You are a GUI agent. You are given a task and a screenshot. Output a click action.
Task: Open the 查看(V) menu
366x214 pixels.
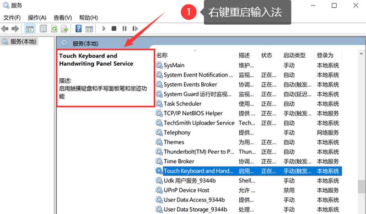click(62, 18)
